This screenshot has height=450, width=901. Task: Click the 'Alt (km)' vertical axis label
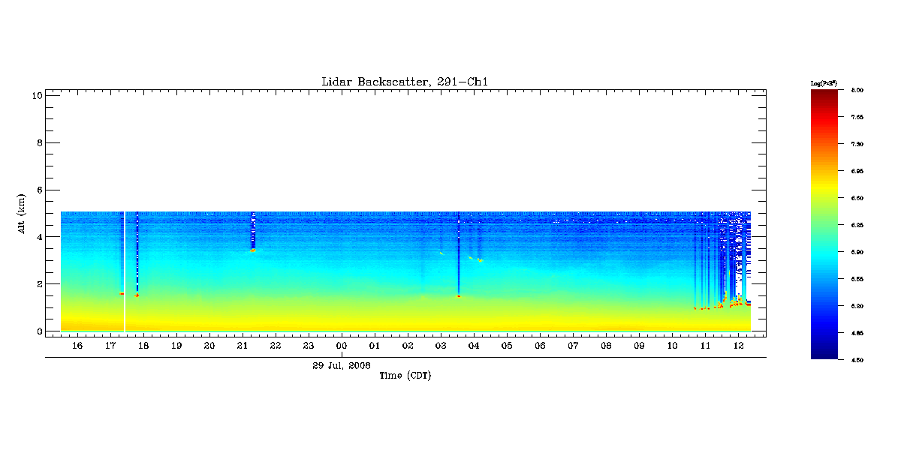[23, 212]
